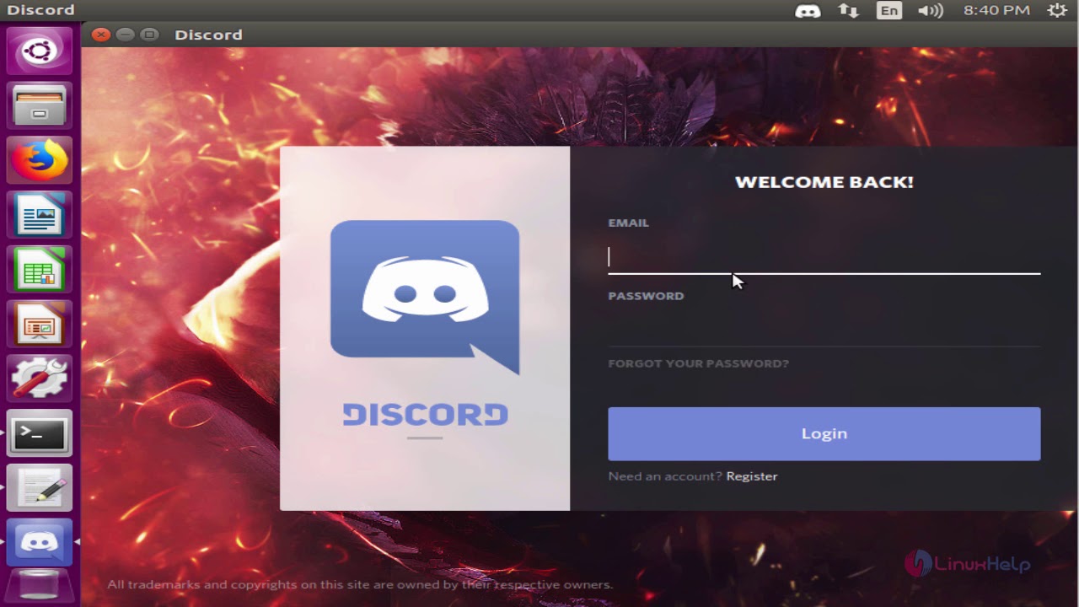
Task: Open the network traffic indicator menu
Action: (848, 11)
